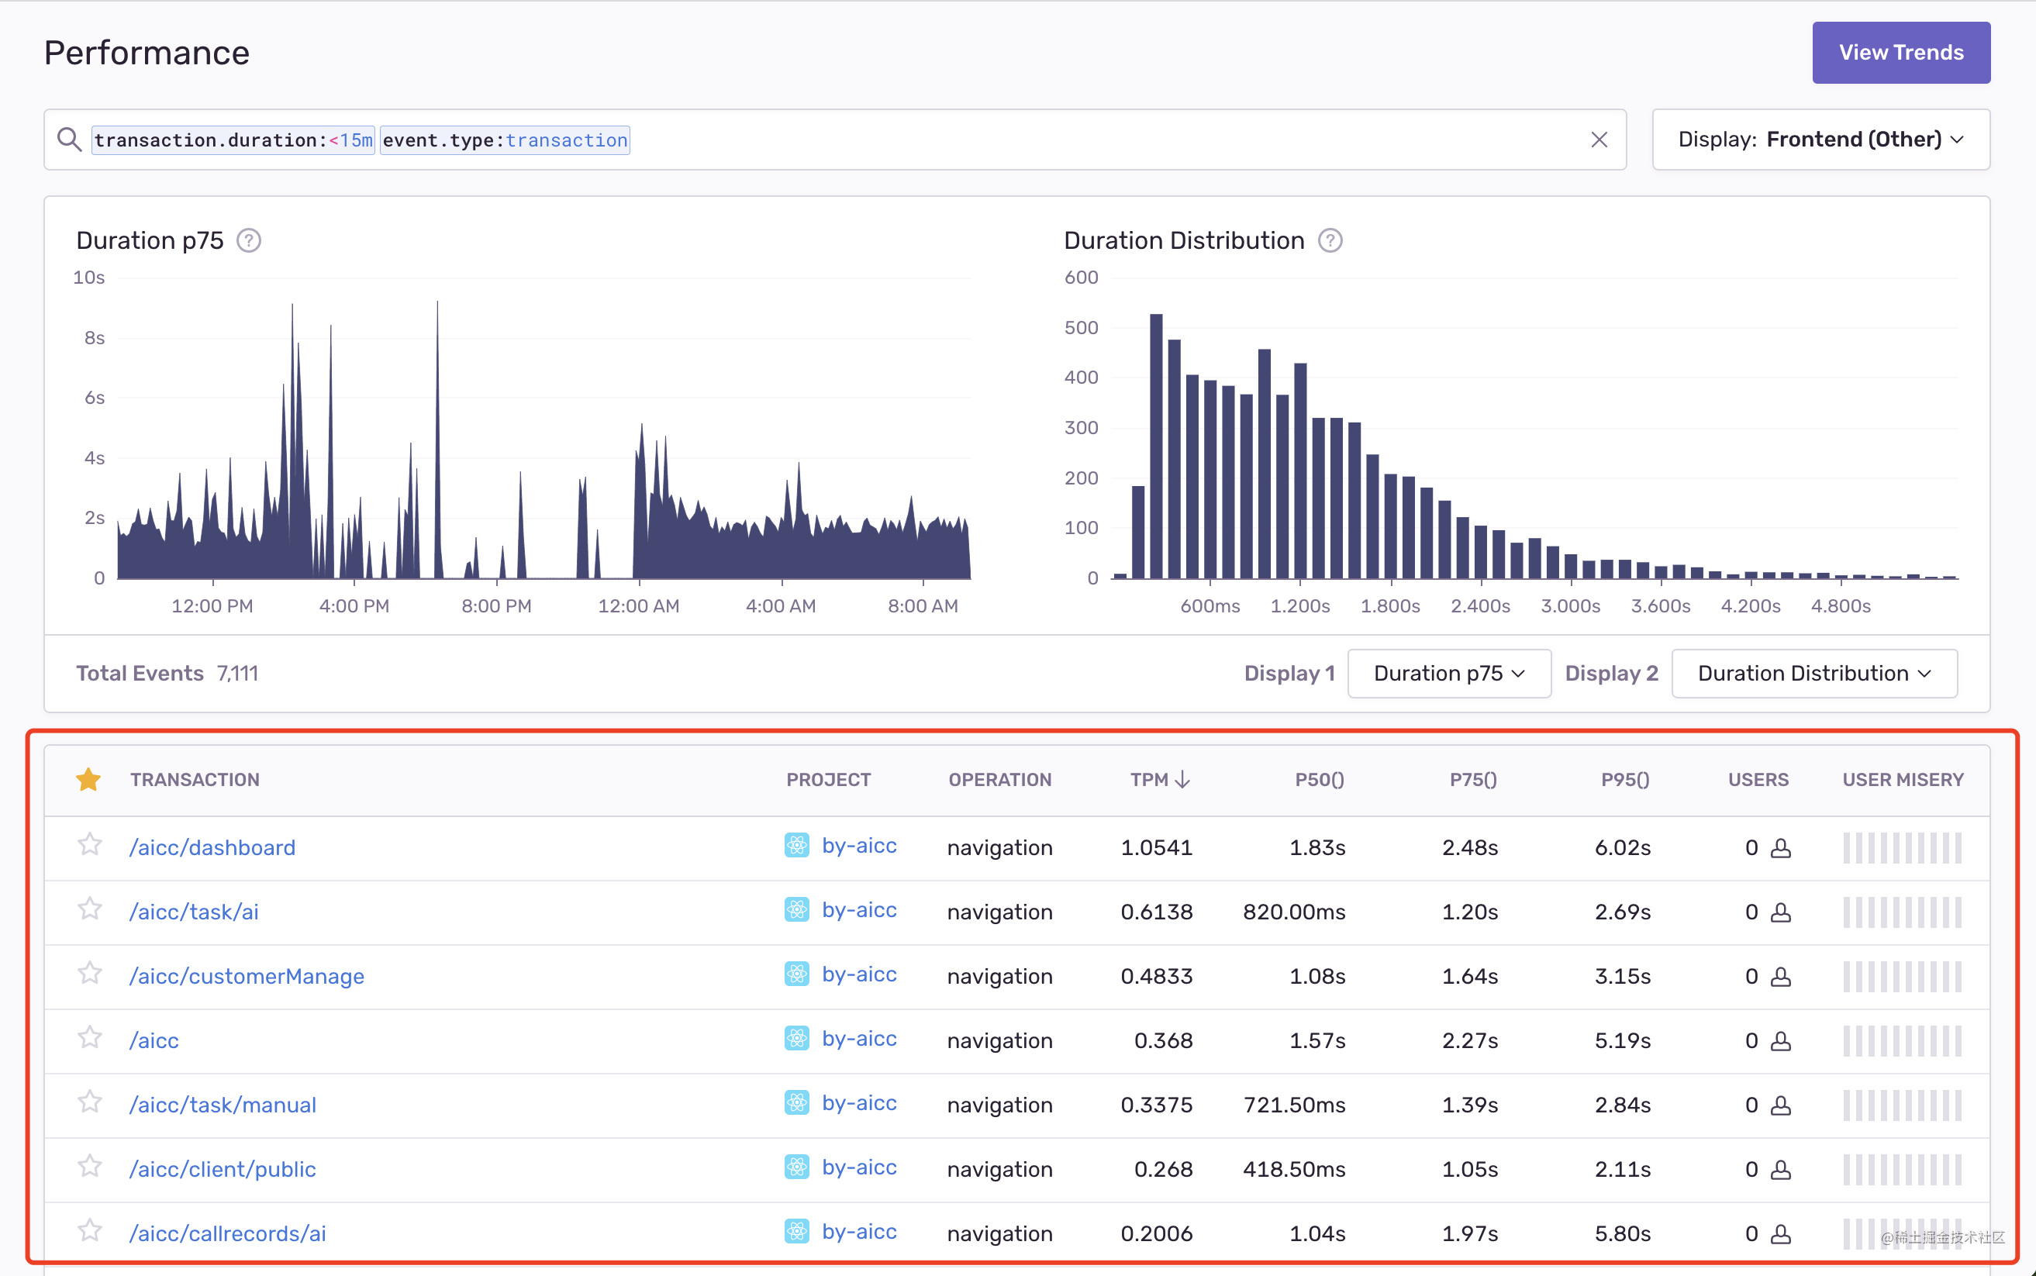The image size is (2036, 1276).
Task: Click the gold star header icon
Action: 88,779
